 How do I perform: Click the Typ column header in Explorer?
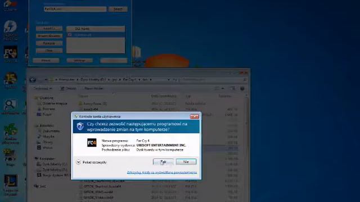tap(188, 96)
